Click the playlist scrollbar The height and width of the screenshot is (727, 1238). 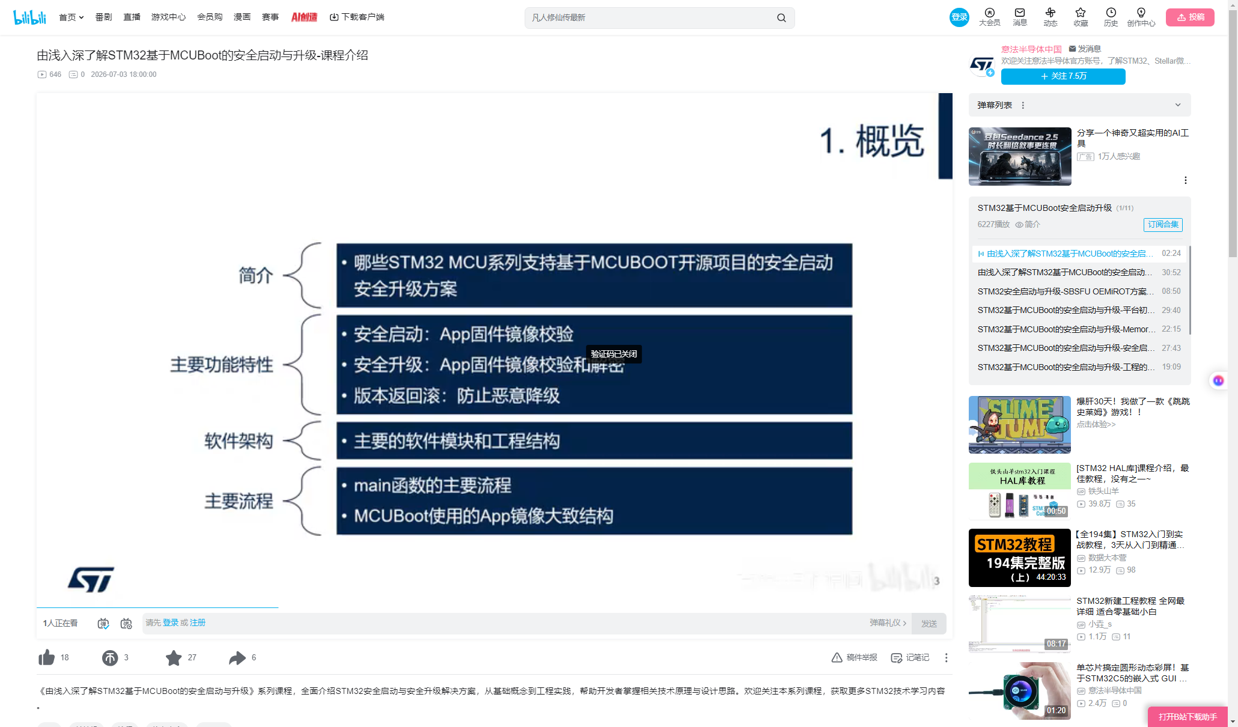(x=1190, y=290)
